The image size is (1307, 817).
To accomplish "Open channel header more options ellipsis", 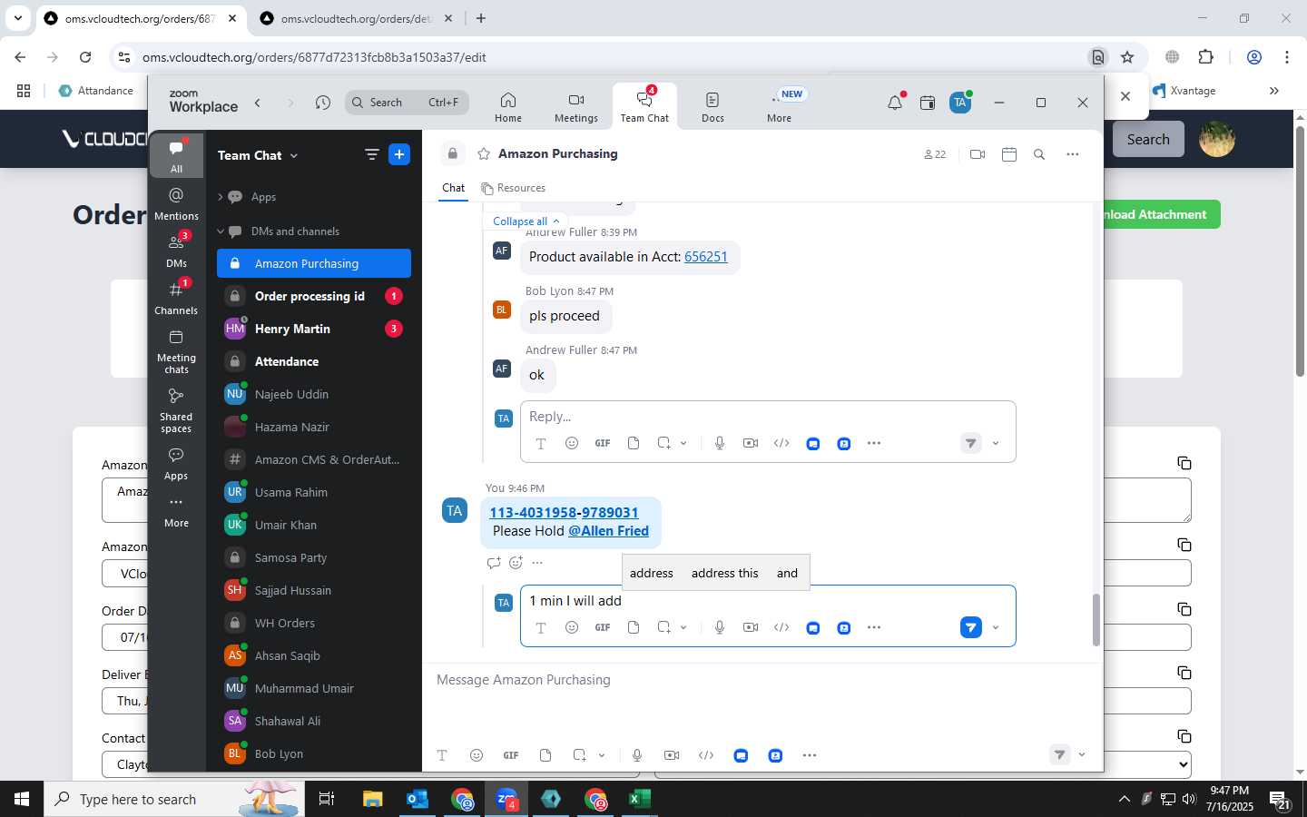I will click(x=1073, y=154).
